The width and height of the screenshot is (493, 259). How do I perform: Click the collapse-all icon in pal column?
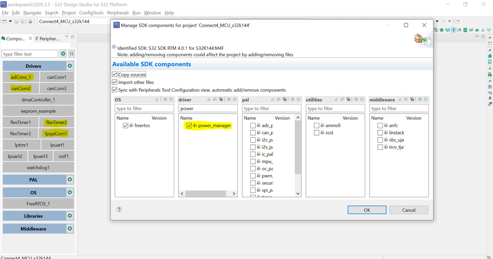tap(299, 99)
